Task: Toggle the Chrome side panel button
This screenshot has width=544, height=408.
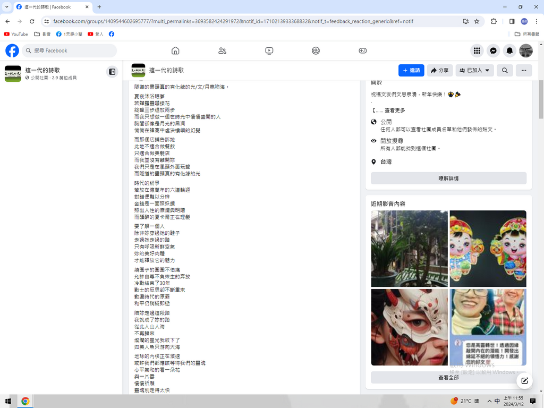Action: tap(512, 21)
